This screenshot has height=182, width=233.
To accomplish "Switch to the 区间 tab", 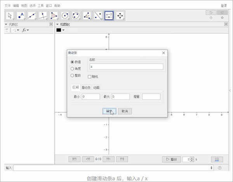I will click(x=76, y=87).
